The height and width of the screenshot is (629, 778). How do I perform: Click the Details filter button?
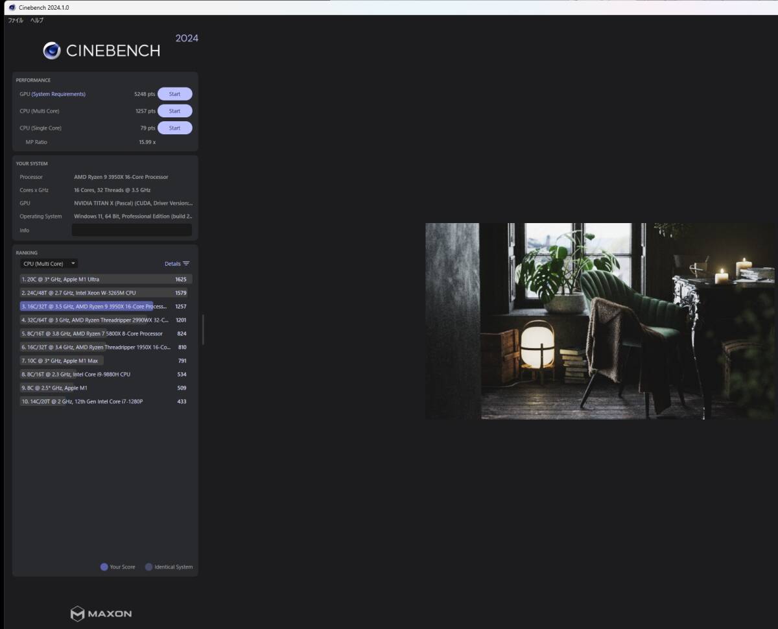177,264
